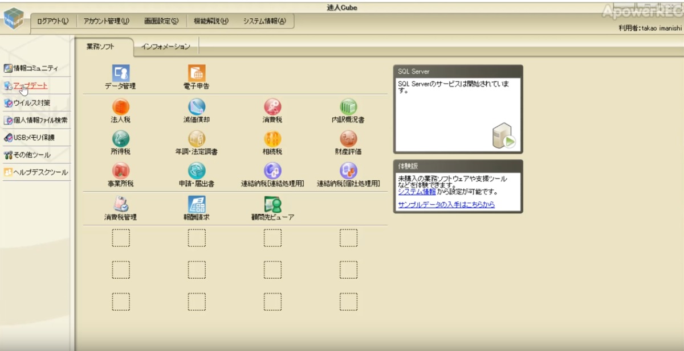Open the 消費税管理 management tool
Screen dimensions: 684x351
(x=120, y=208)
